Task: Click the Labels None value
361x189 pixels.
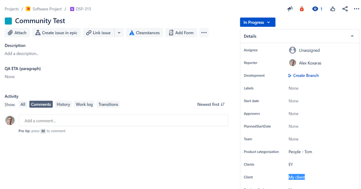Action: 294,88
